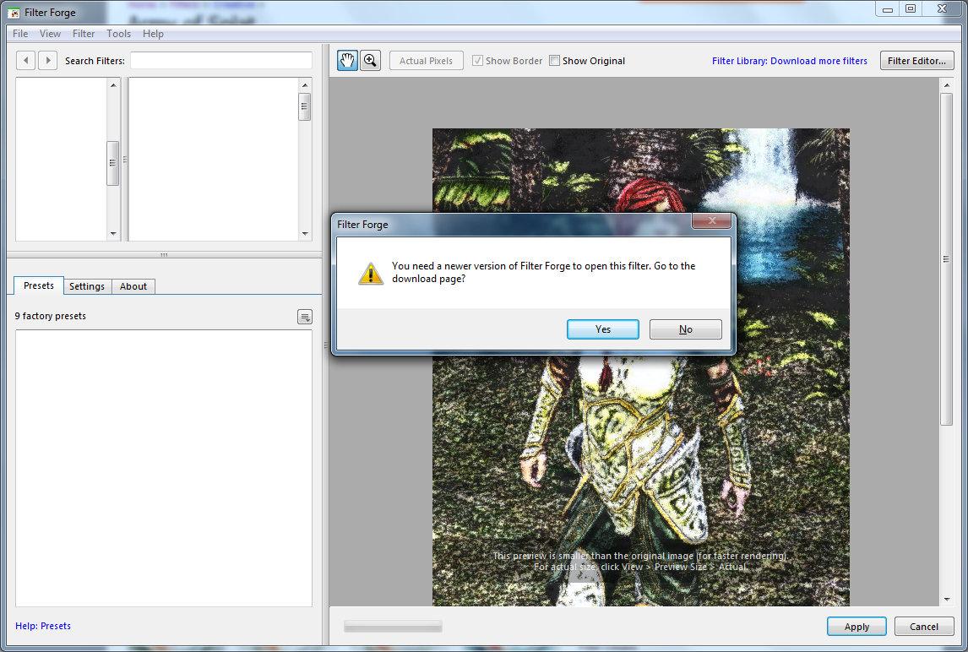Click the preview area scroll down arrow
Viewport: 968px width, 652px height.
tap(946, 600)
